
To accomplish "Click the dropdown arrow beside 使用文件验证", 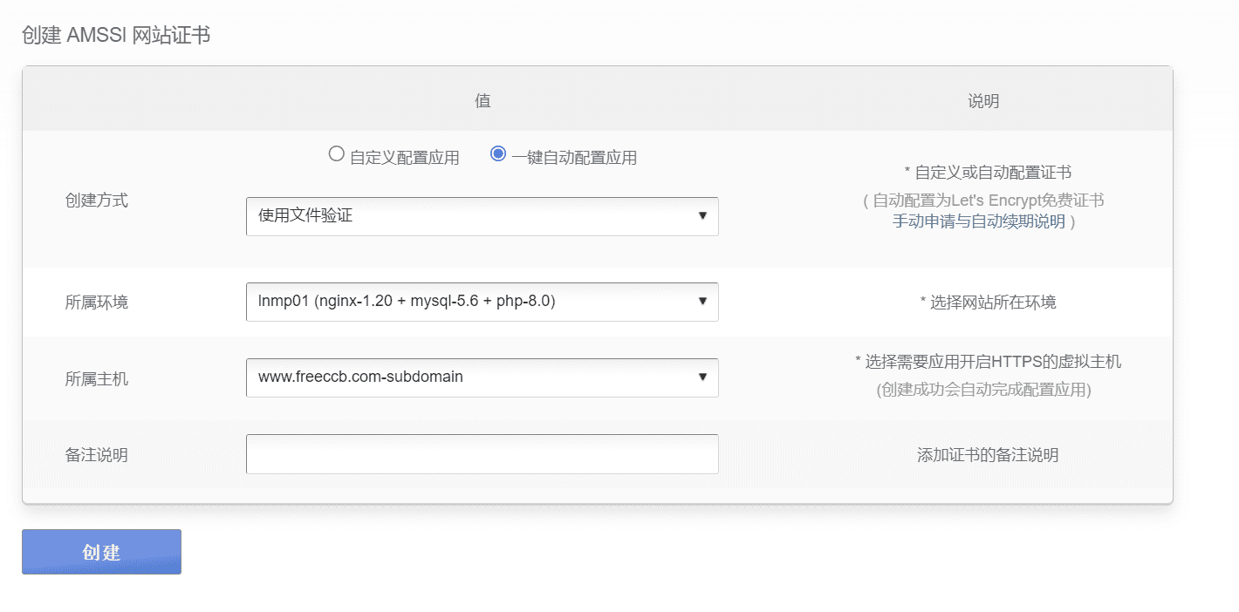I will (703, 216).
